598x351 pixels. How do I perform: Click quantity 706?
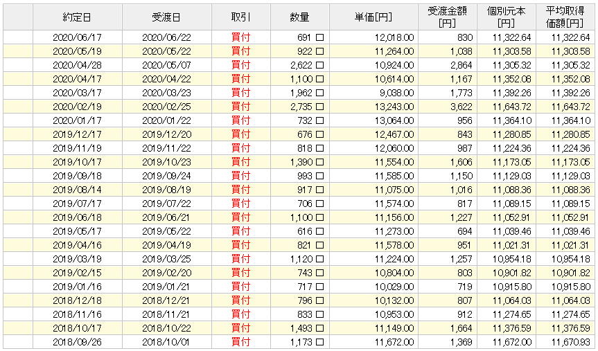[304, 204]
